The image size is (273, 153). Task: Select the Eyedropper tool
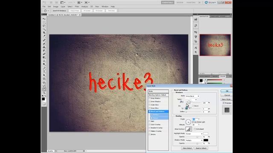tap(44, 36)
